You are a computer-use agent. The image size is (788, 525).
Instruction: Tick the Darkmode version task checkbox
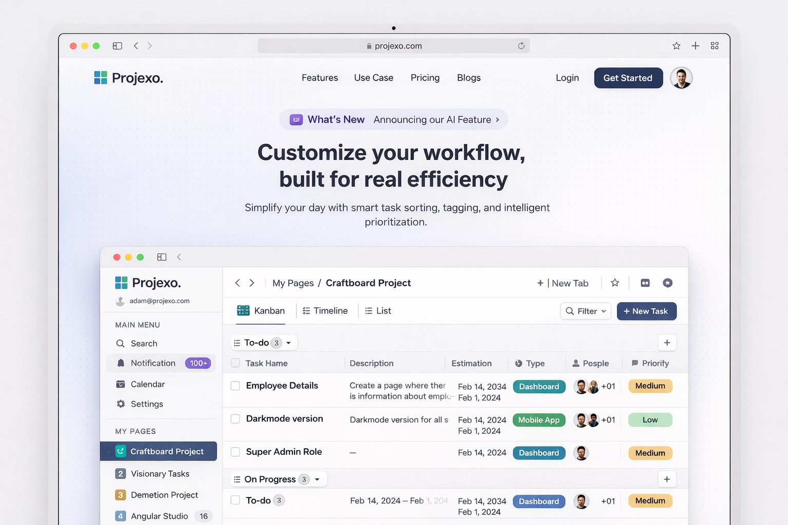click(235, 419)
